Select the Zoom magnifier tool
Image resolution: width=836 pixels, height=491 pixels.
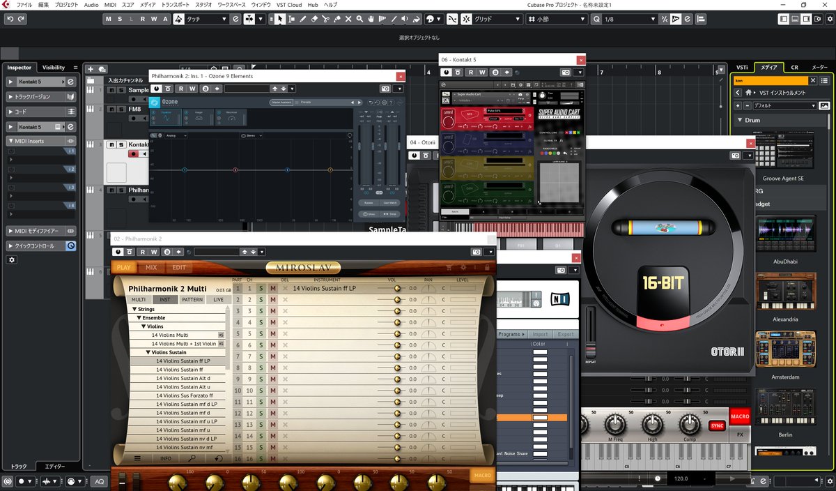tap(360, 19)
